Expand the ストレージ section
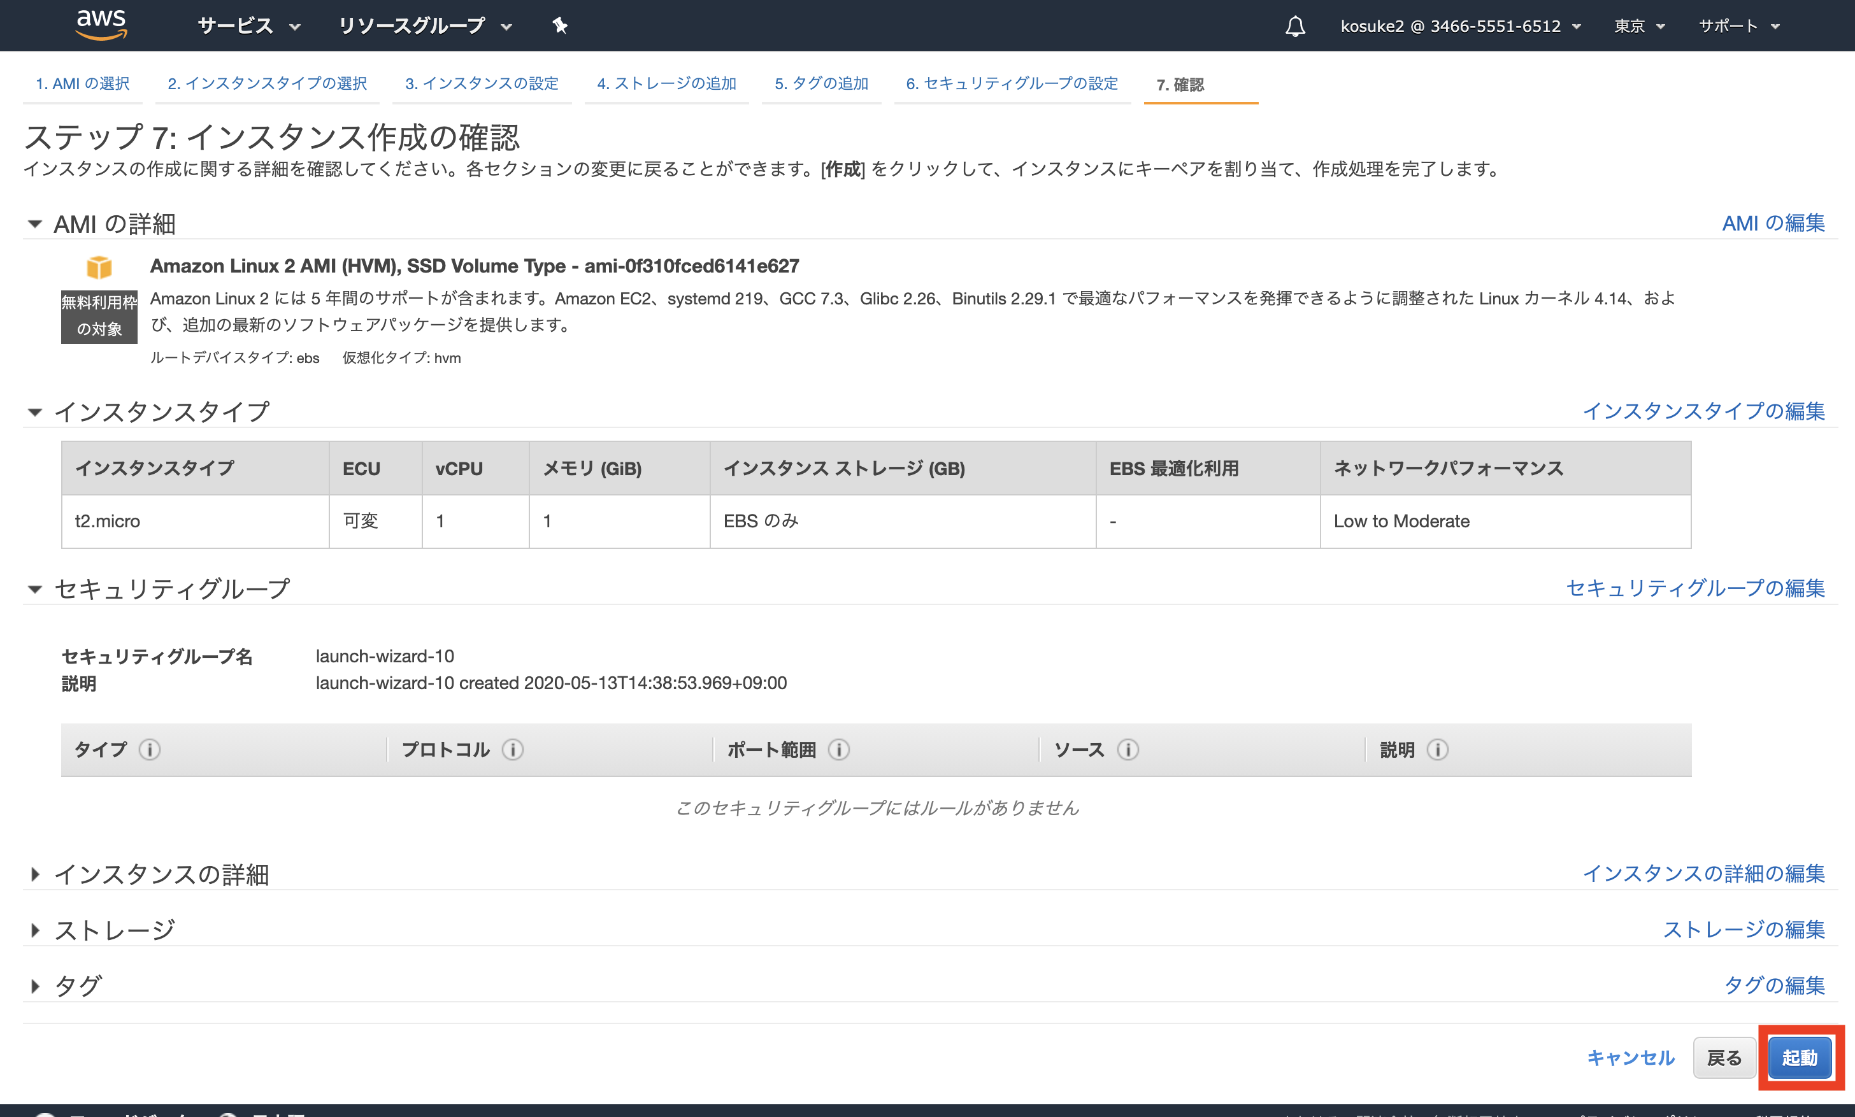 click(34, 930)
